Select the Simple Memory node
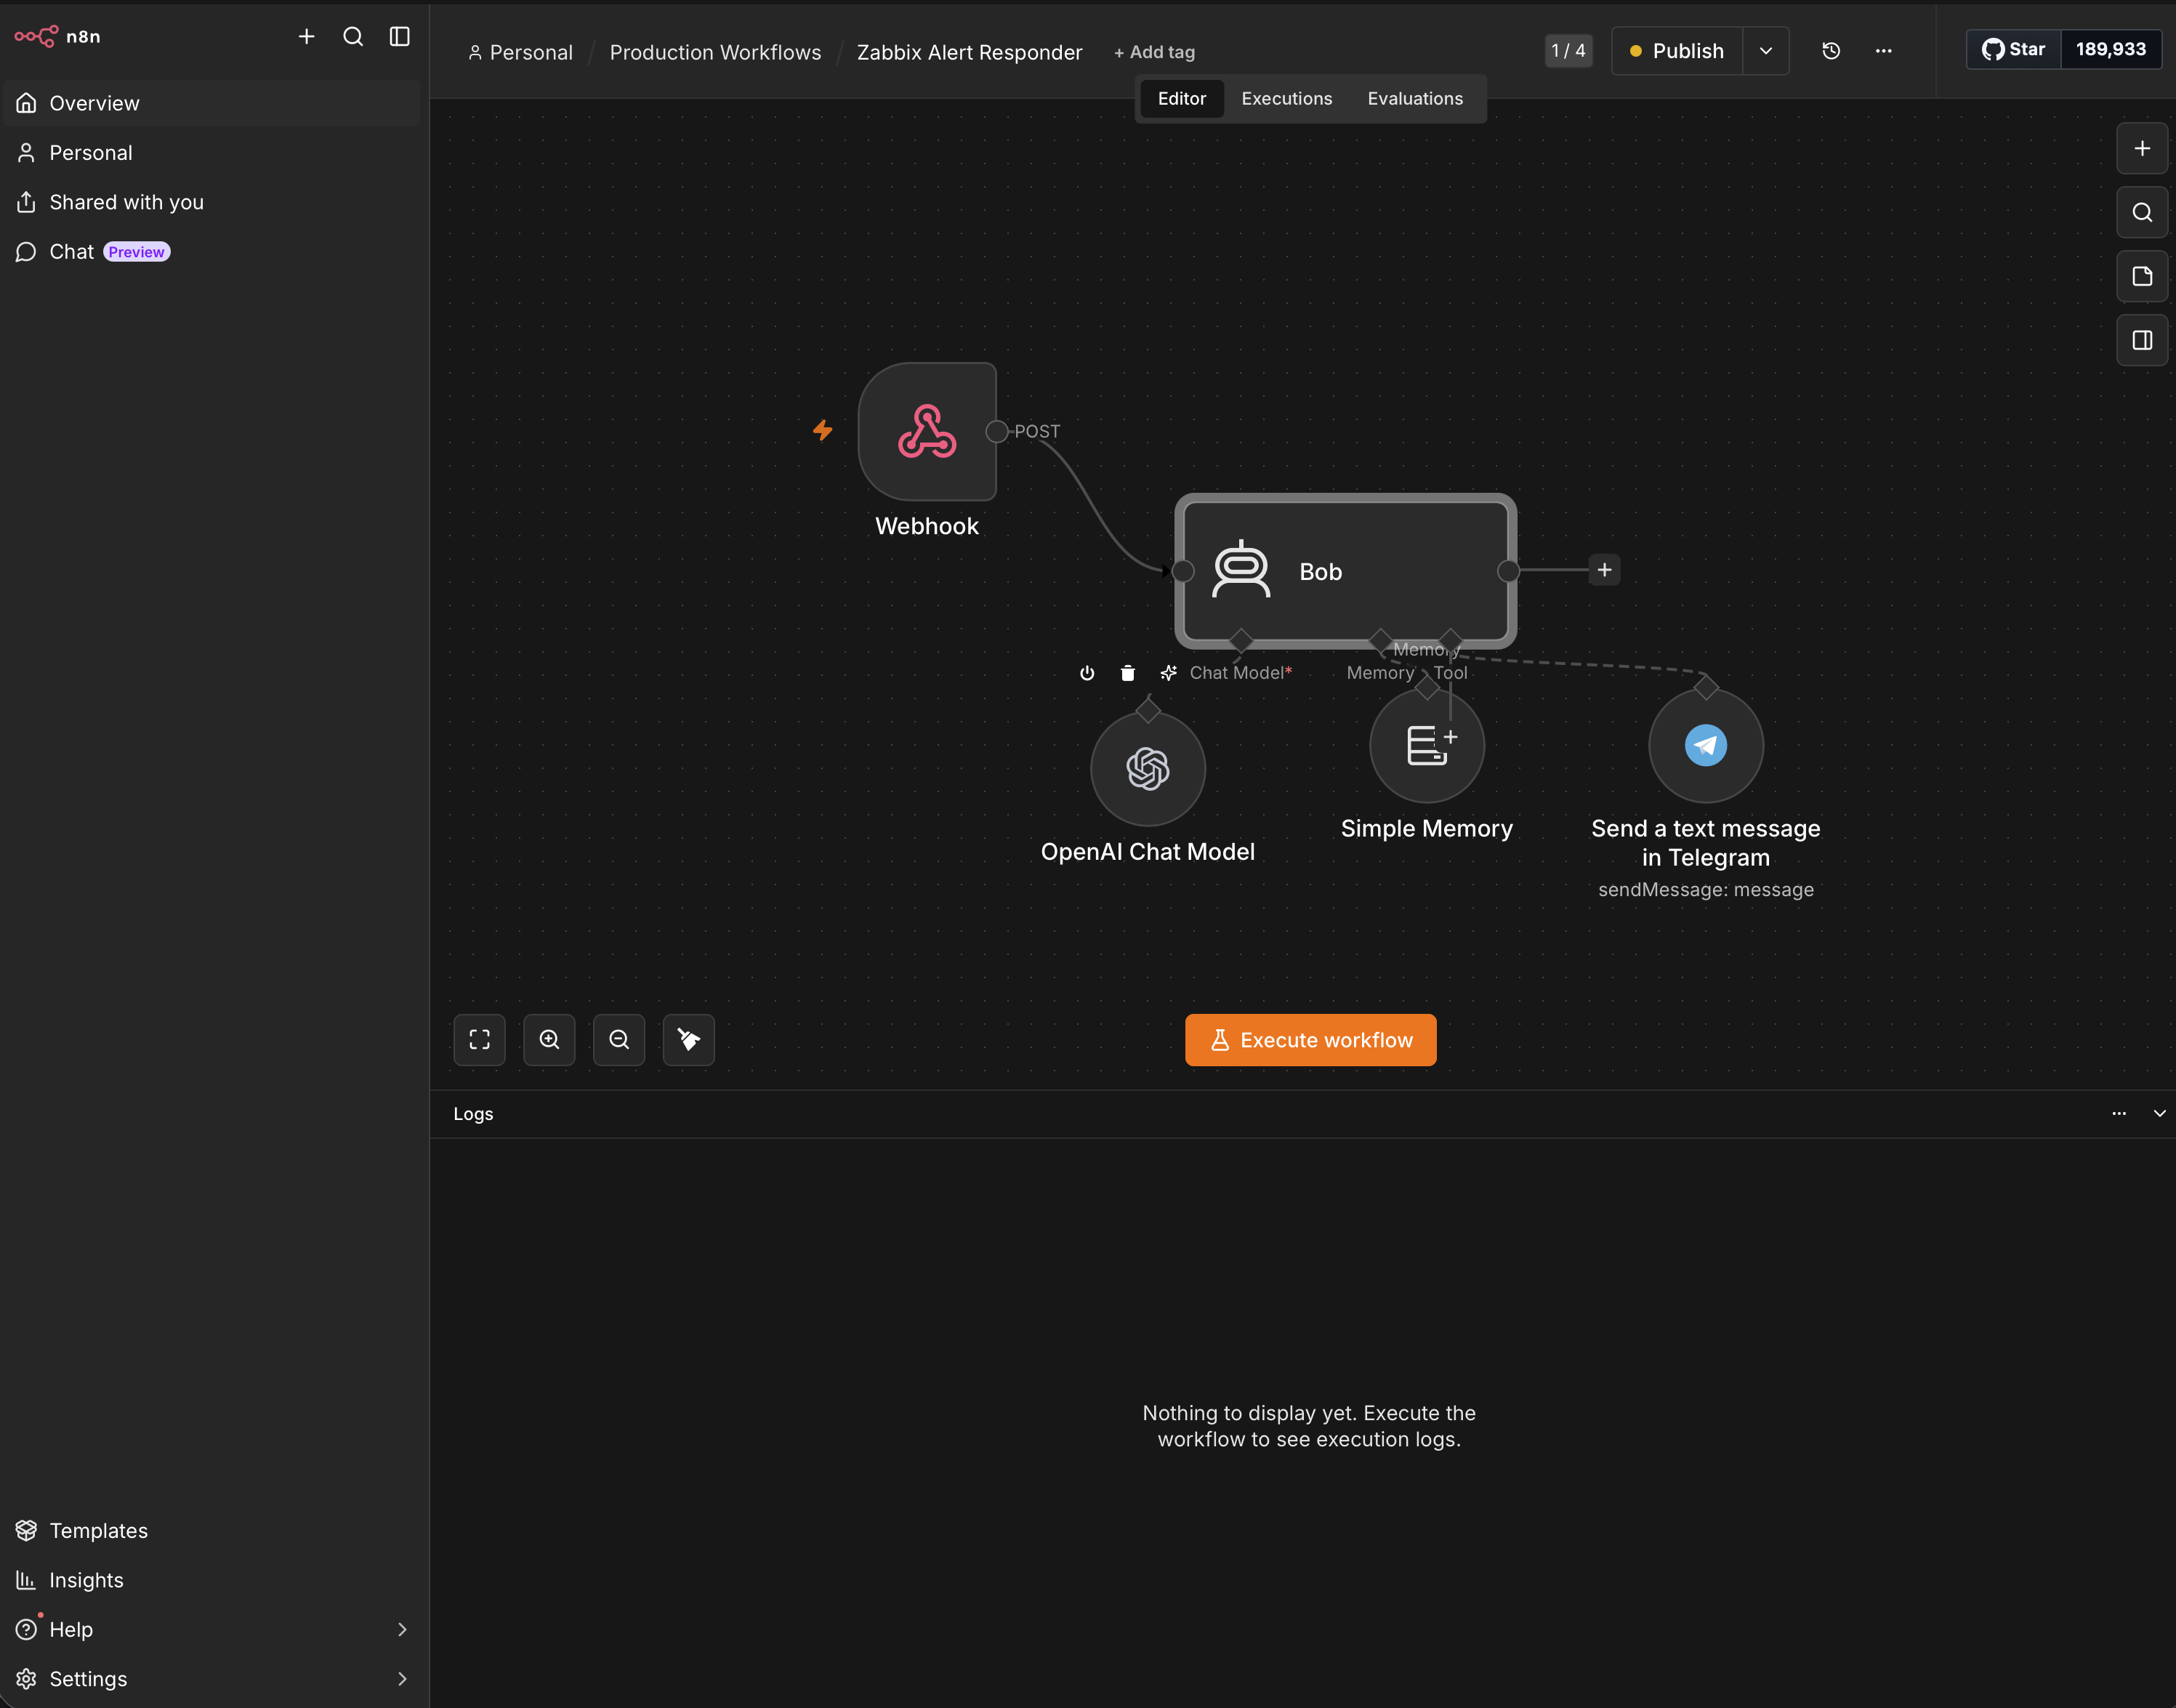Image resolution: width=2176 pixels, height=1708 pixels. pos(1427,746)
